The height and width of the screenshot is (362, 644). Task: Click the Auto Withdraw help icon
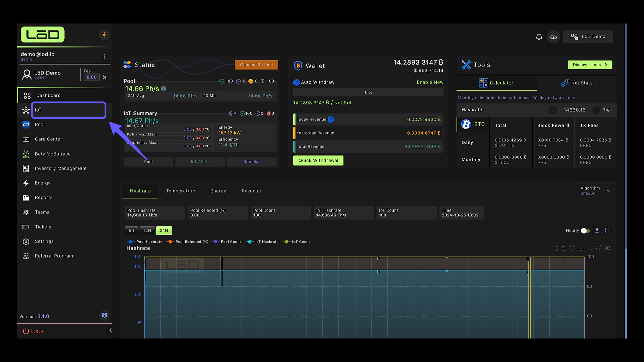coord(297,82)
